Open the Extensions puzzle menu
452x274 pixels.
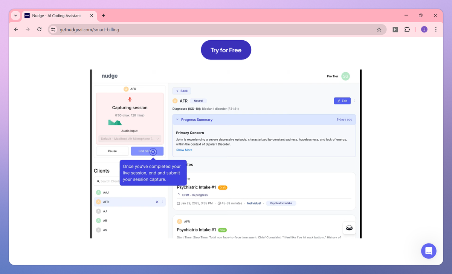click(x=407, y=29)
